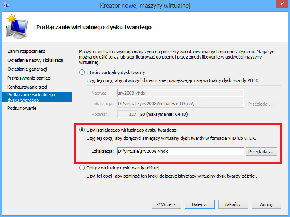
Task: Close the Kreator nowej maszyny wirtualnej window
Action: (x=282, y=4)
